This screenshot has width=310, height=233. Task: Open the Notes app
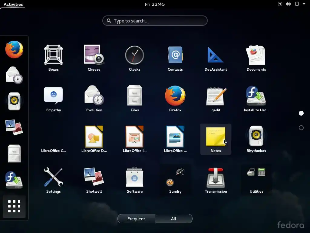(216, 139)
